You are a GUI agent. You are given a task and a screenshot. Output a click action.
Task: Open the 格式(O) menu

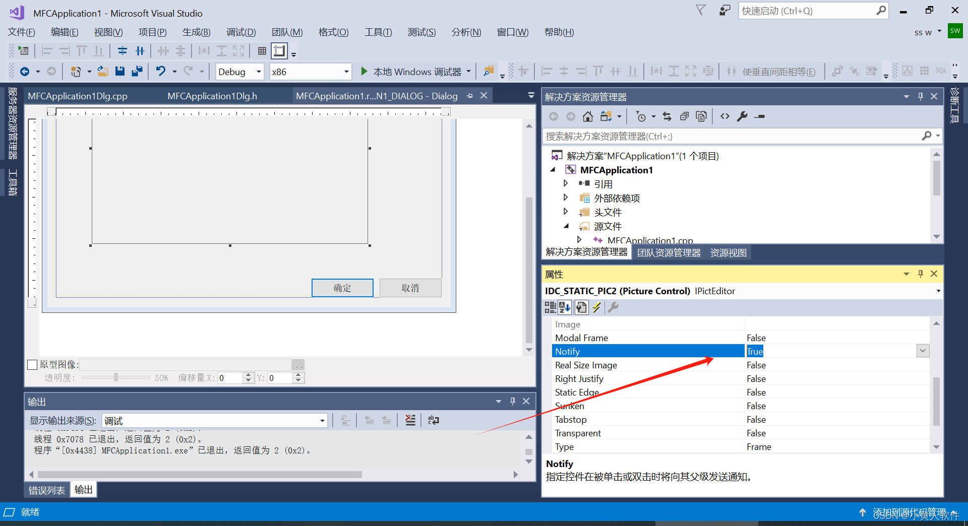tap(333, 32)
